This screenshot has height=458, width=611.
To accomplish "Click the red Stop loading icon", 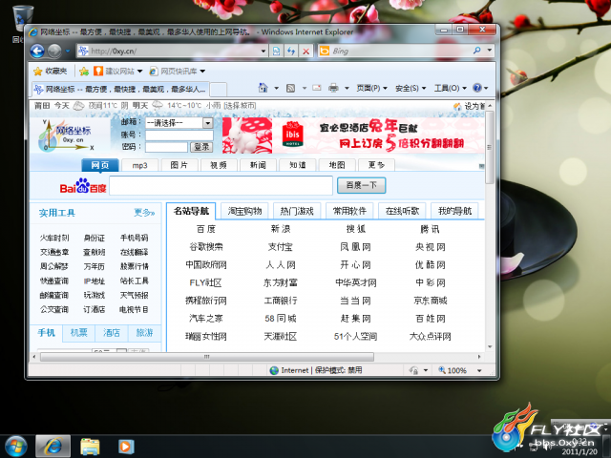I will click(306, 51).
